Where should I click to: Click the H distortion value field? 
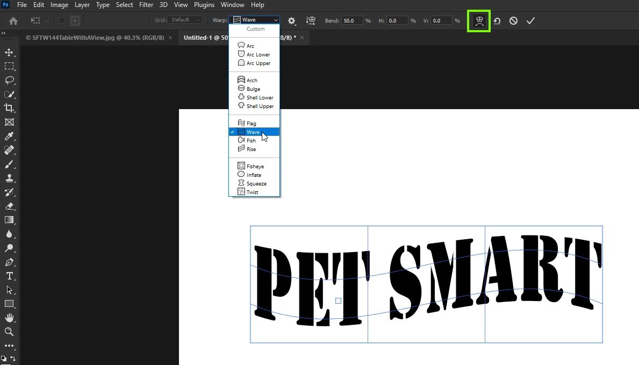point(397,20)
